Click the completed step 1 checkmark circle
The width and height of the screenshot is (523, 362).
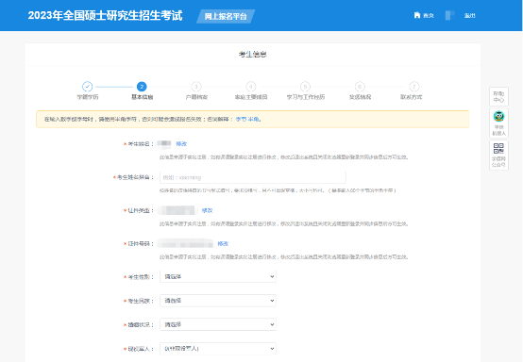tap(88, 87)
